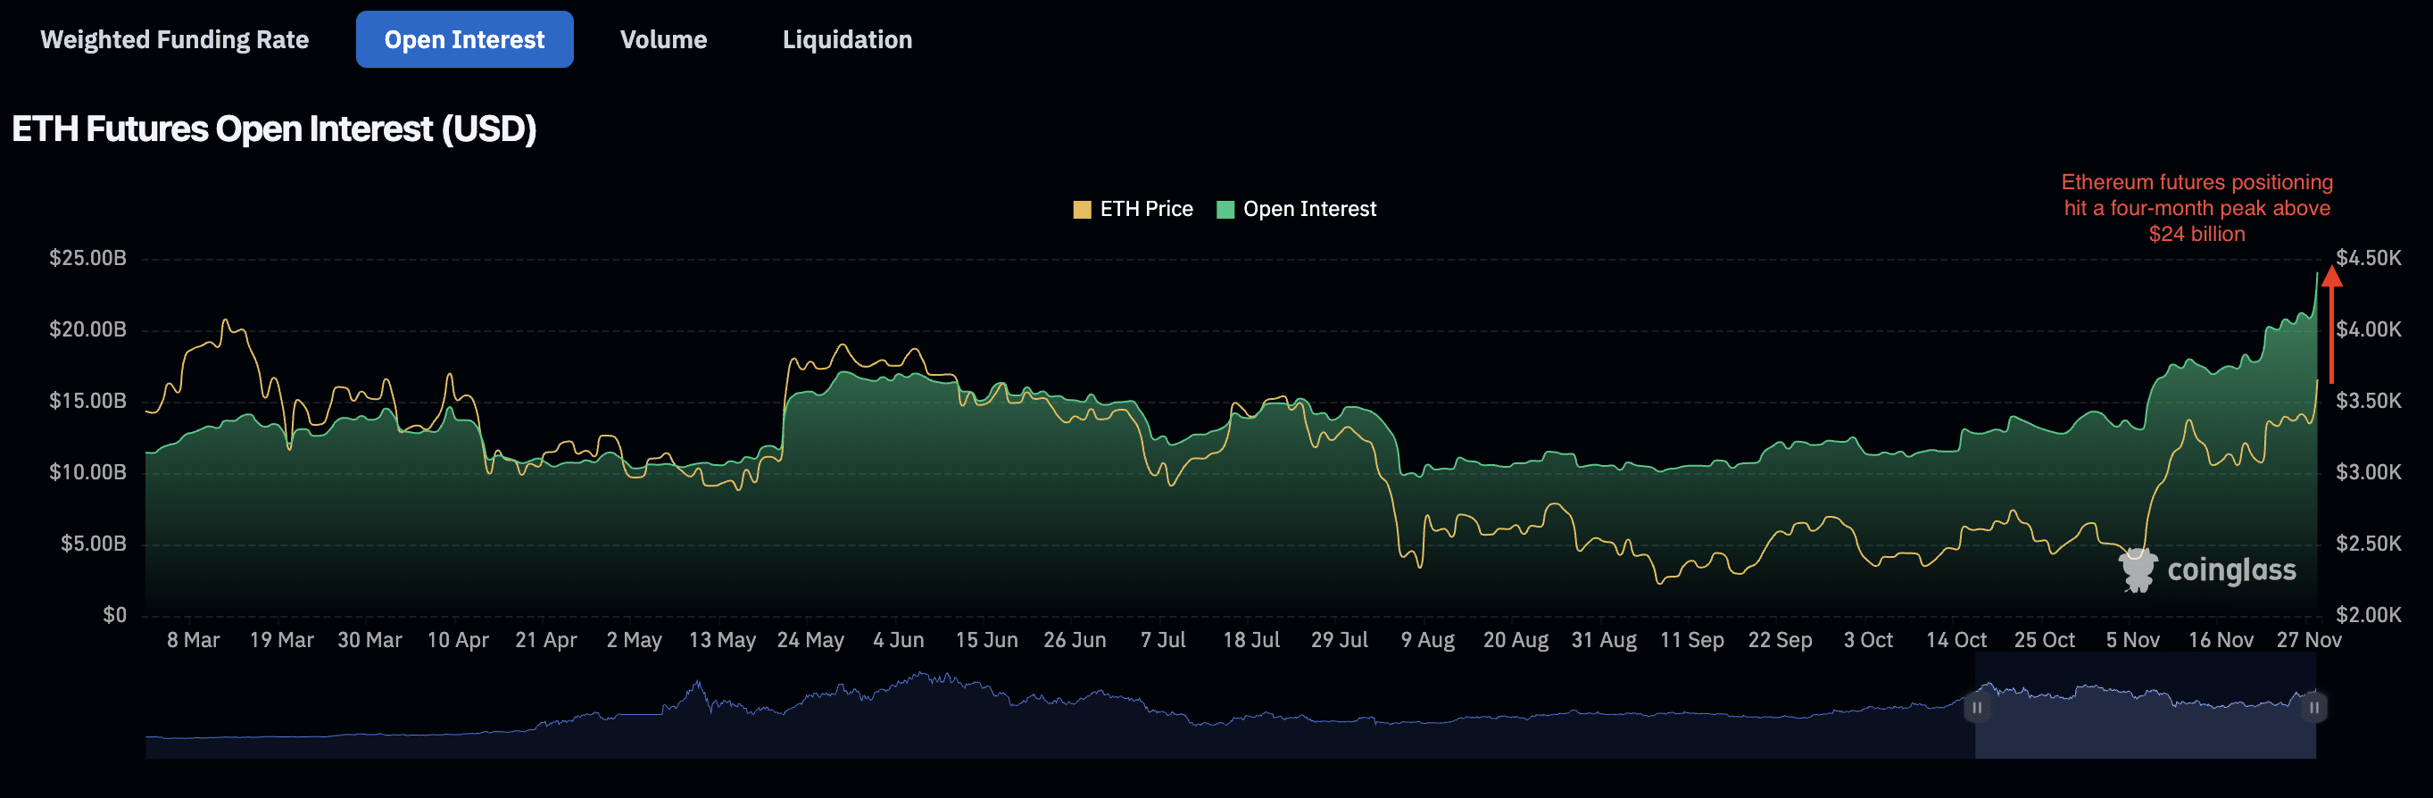Click the 29 Jul x-axis label
Viewport: 2433px width, 798px height.
1340,640
